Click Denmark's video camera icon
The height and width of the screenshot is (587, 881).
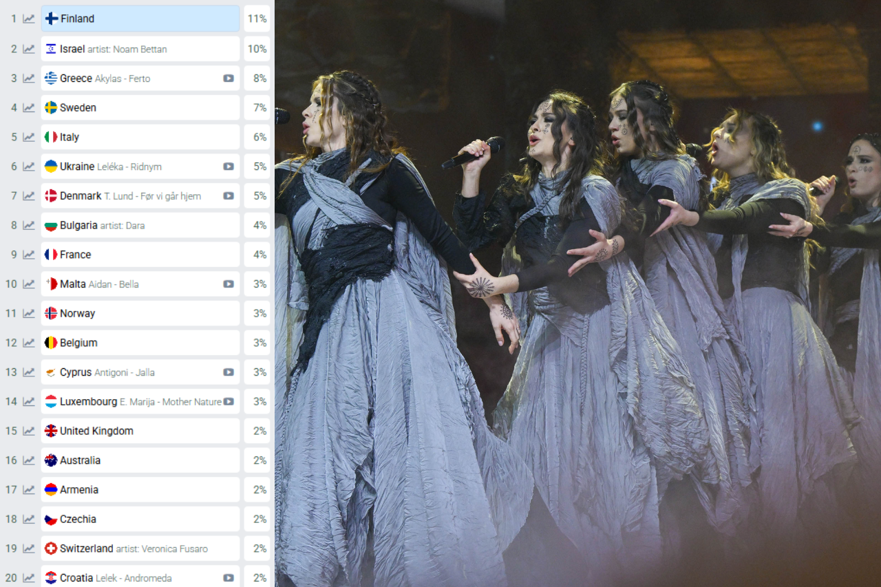coord(229,196)
